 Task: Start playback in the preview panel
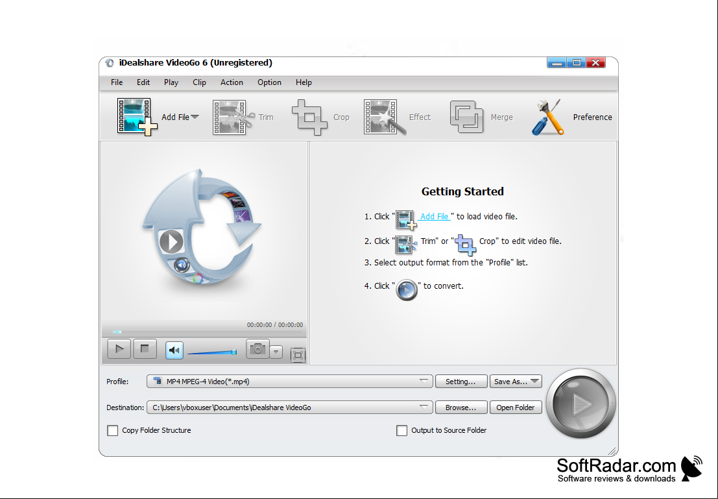tap(119, 349)
